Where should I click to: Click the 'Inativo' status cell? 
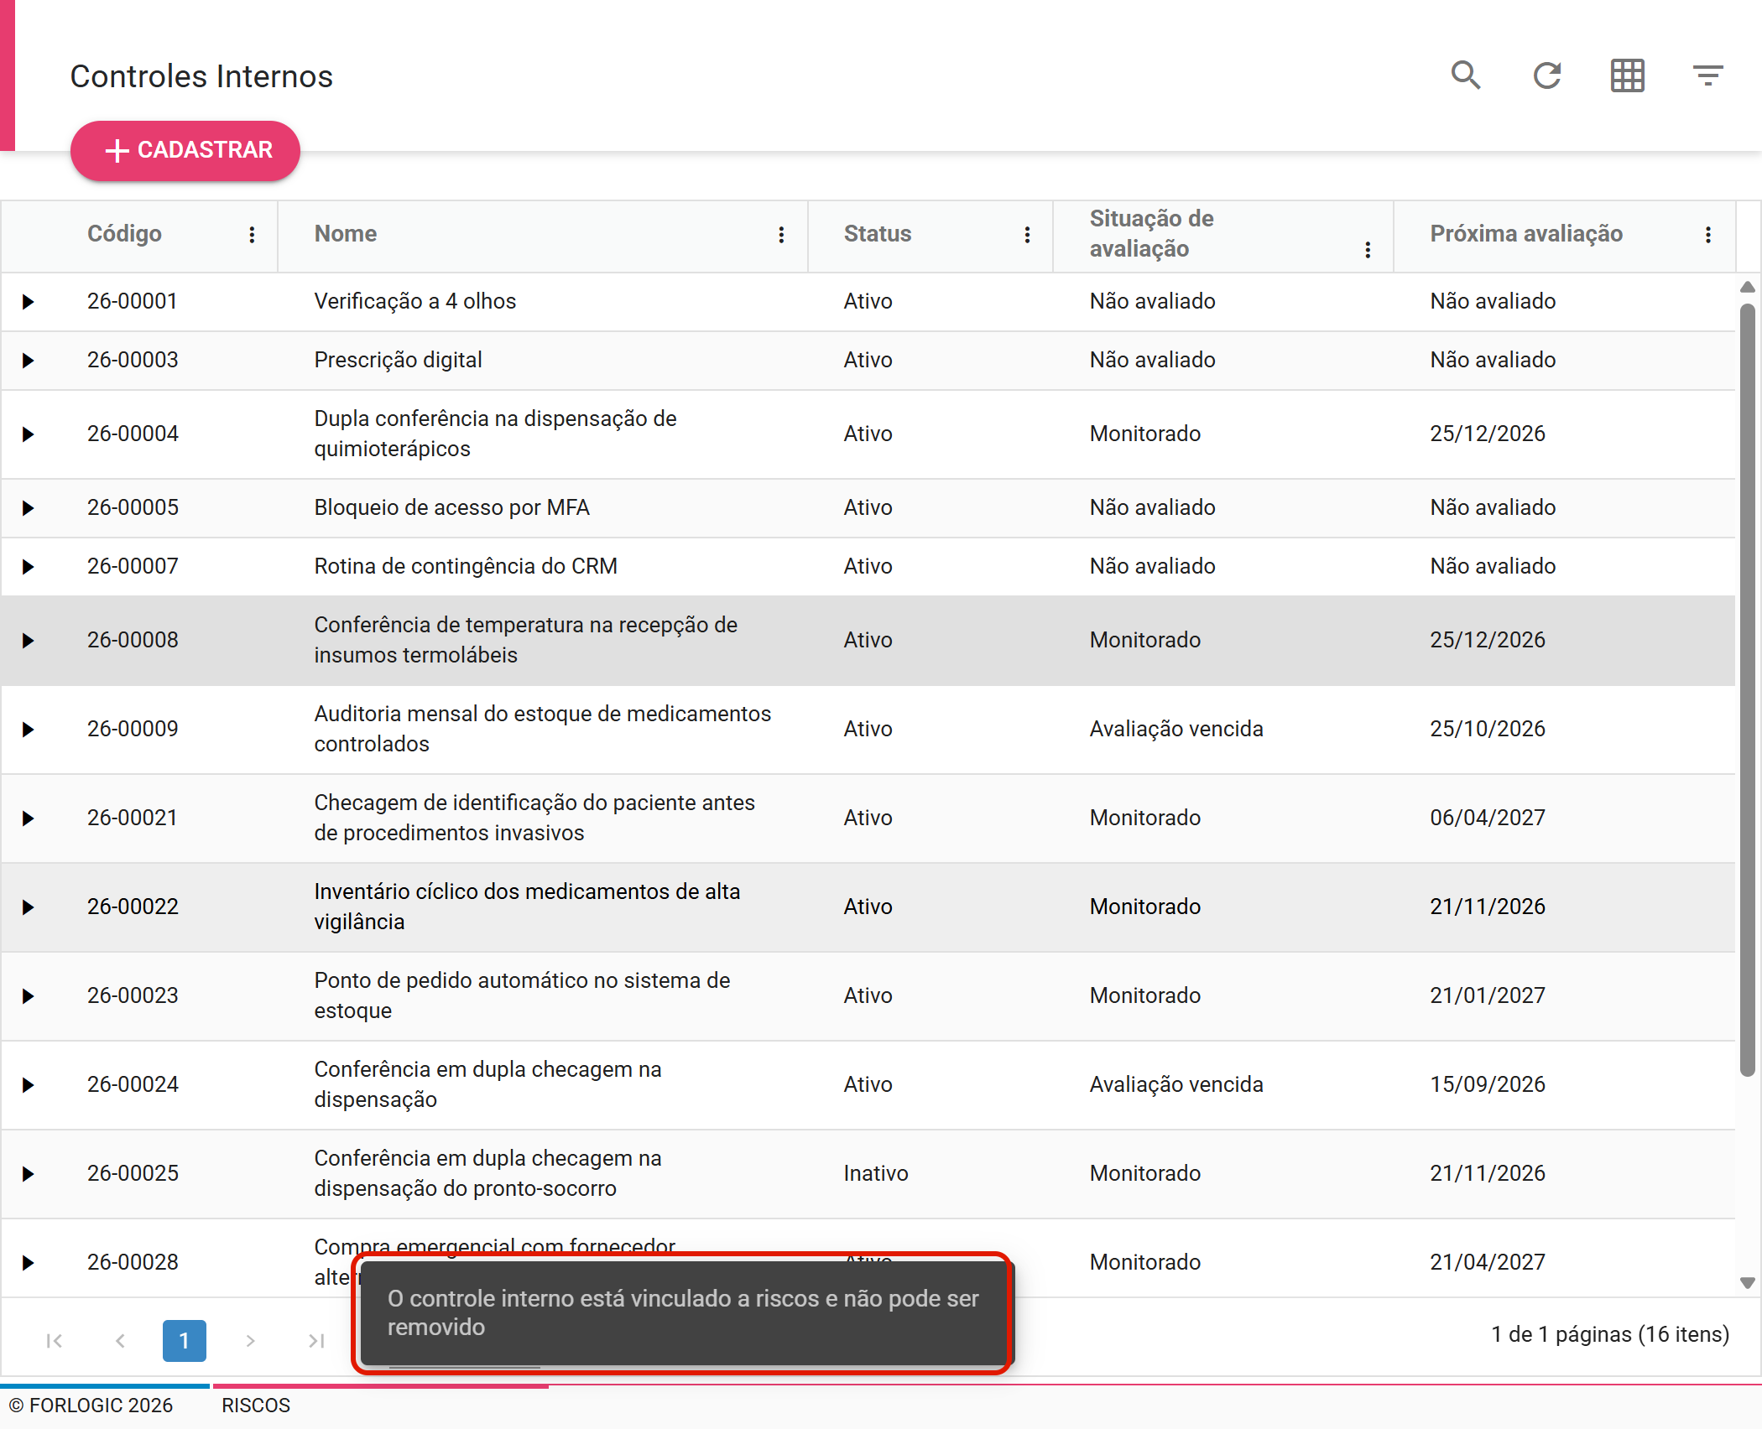[x=931, y=1174]
